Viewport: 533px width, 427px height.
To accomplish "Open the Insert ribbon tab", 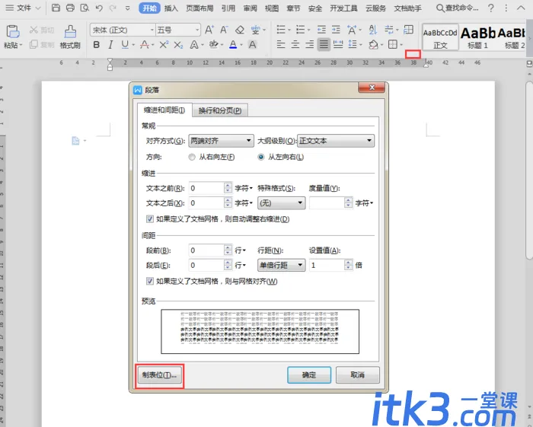I will point(171,8).
